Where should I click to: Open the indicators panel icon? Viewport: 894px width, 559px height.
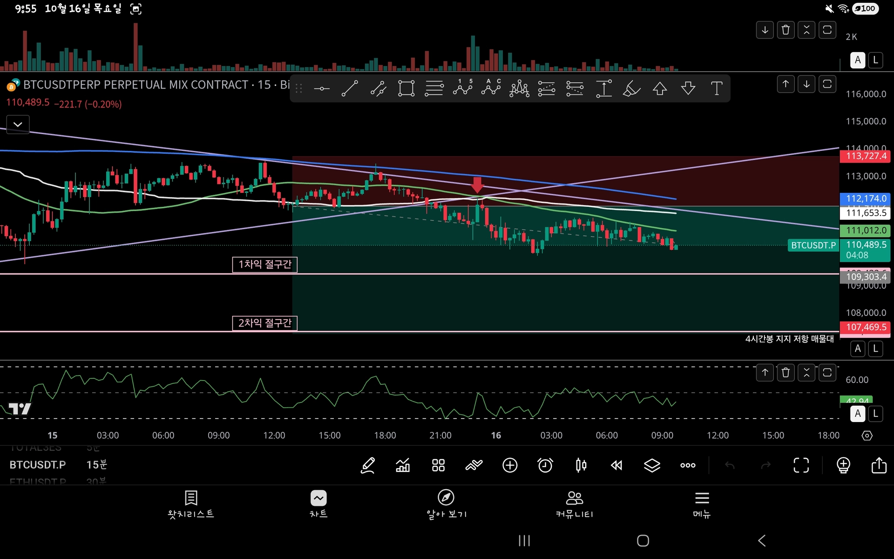(x=403, y=465)
